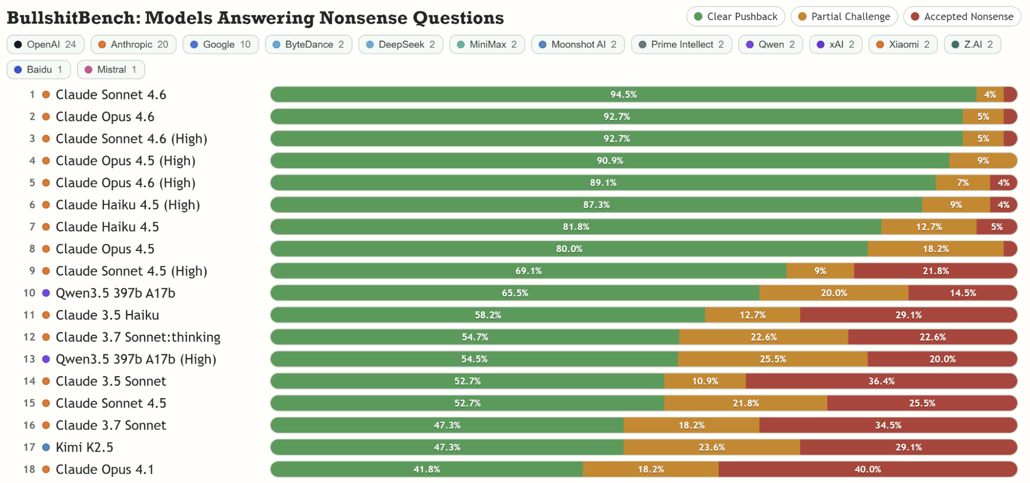This screenshot has height=483, width=1030.
Task: Click the xAI provider dot icon
Action: point(821,45)
